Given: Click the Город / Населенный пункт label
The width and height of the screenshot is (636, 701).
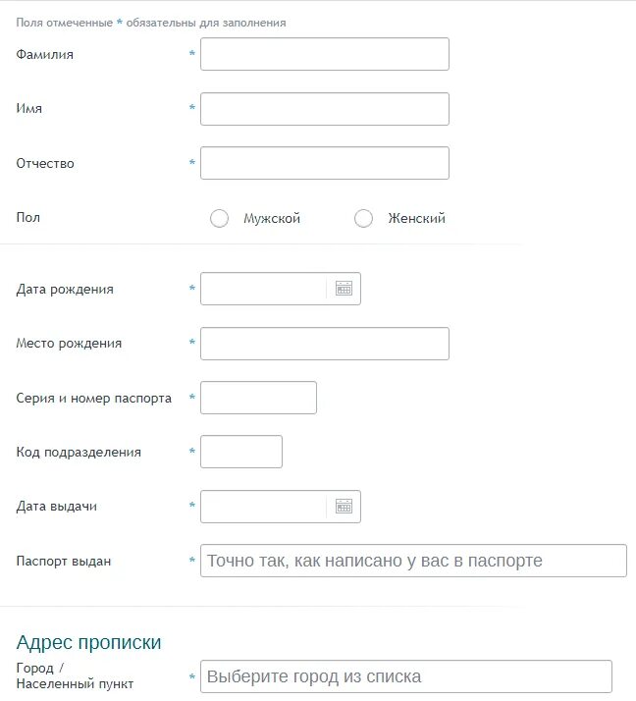Looking at the screenshot, I should 75,675.
